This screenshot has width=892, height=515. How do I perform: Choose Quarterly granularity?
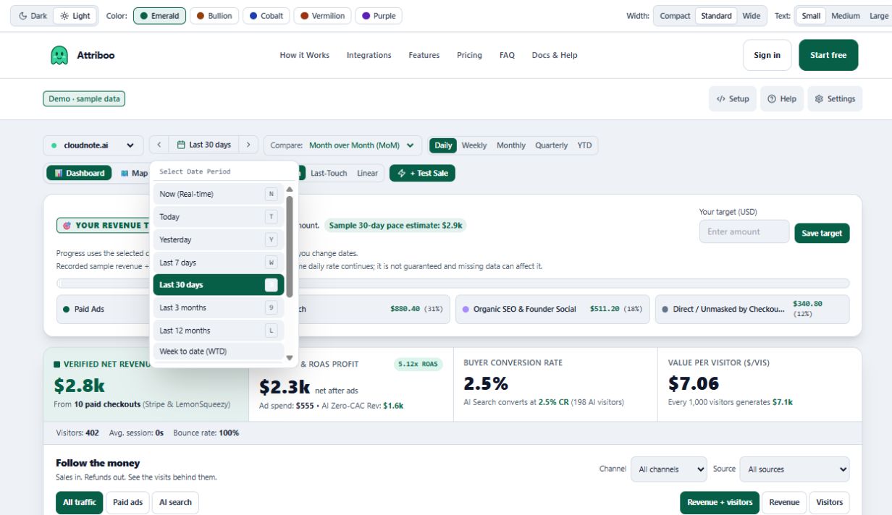click(x=552, y=145)
